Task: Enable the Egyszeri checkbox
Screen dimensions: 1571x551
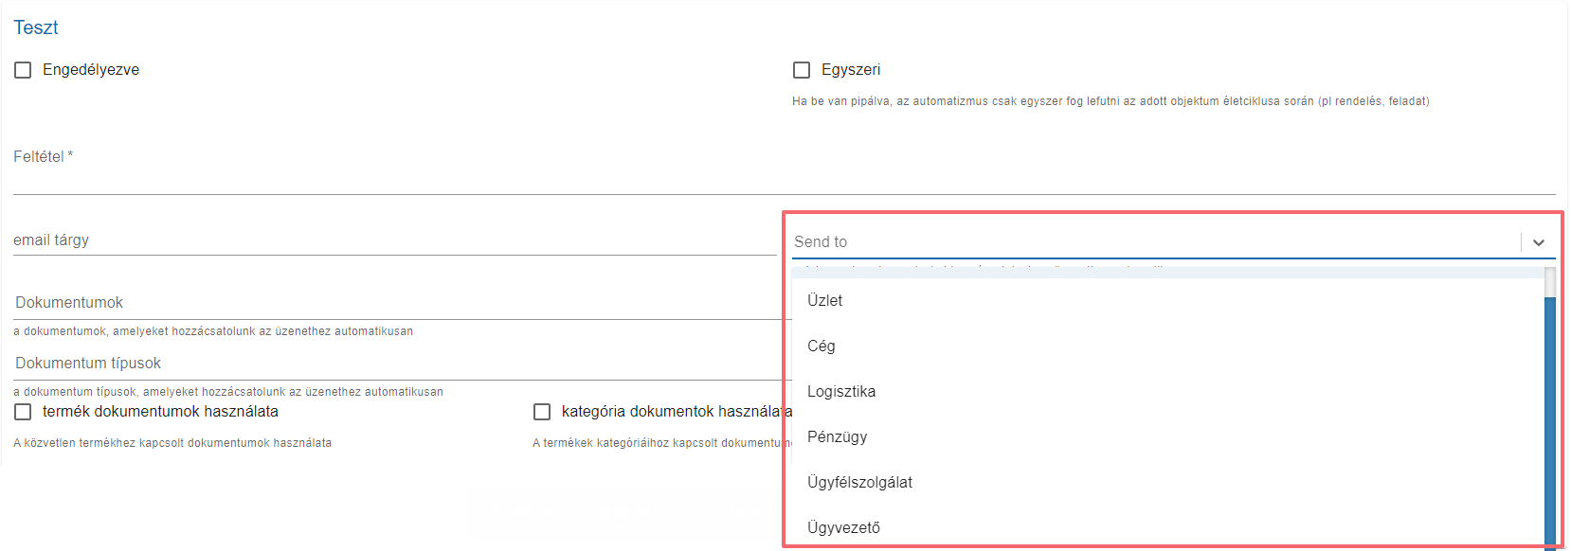Action: click(802, 70)
